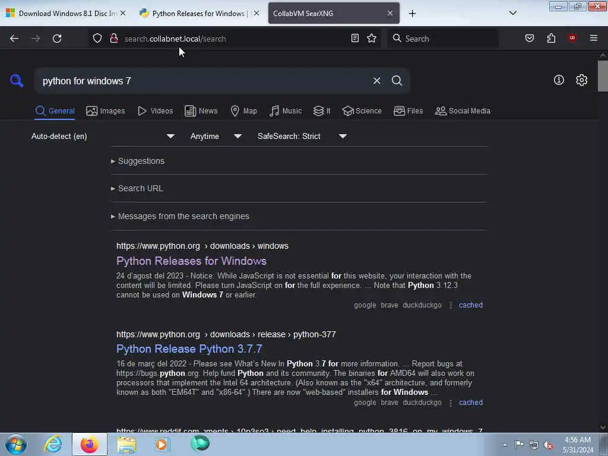Open tracking protection shield icon
This screenshot has width=608, height=456.
97,39
